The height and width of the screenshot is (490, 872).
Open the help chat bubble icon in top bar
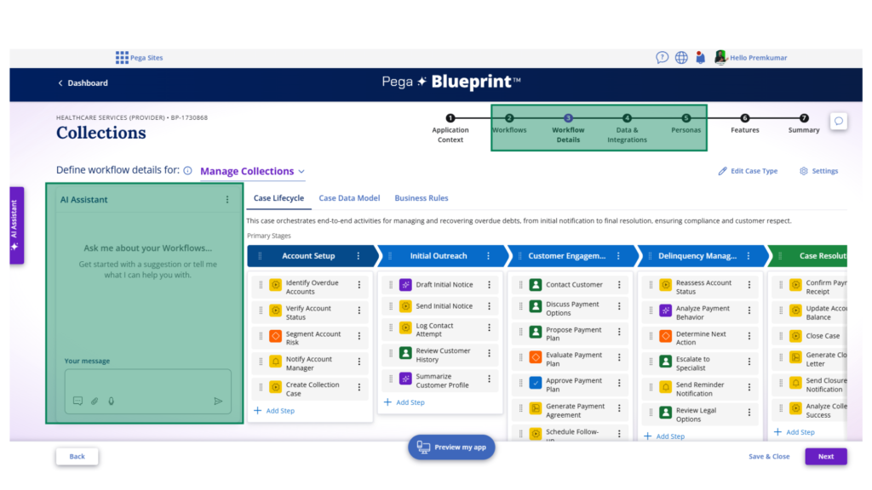click(662, 58)
